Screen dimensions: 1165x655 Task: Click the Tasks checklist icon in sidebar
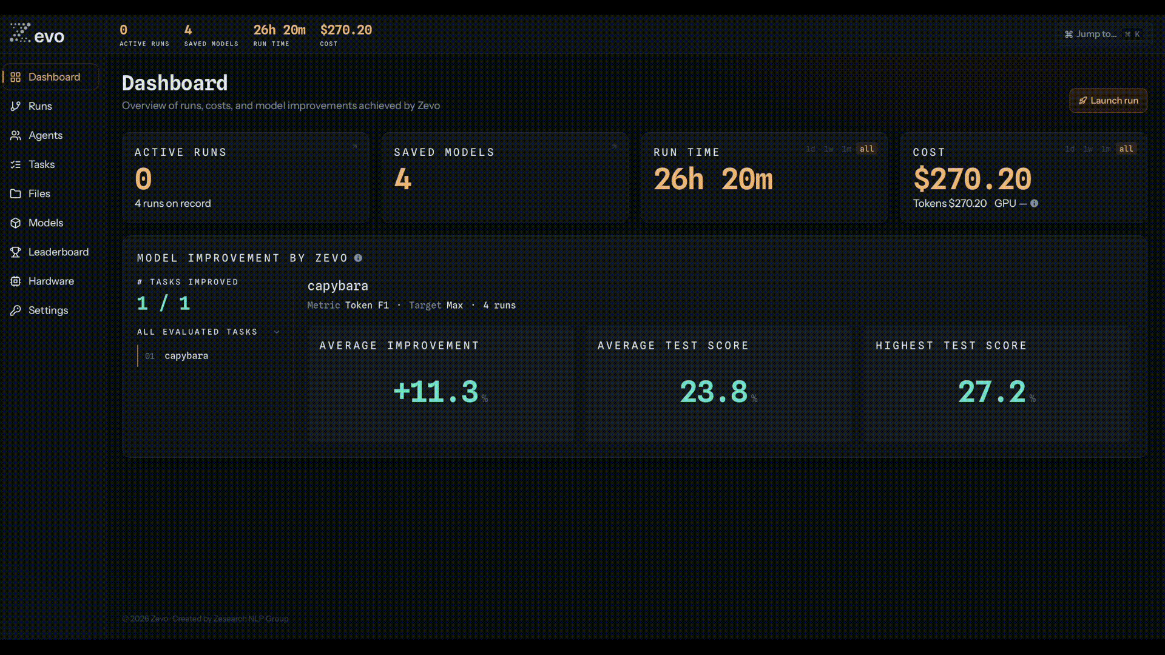pyautogui.click(x=16, y=164)
